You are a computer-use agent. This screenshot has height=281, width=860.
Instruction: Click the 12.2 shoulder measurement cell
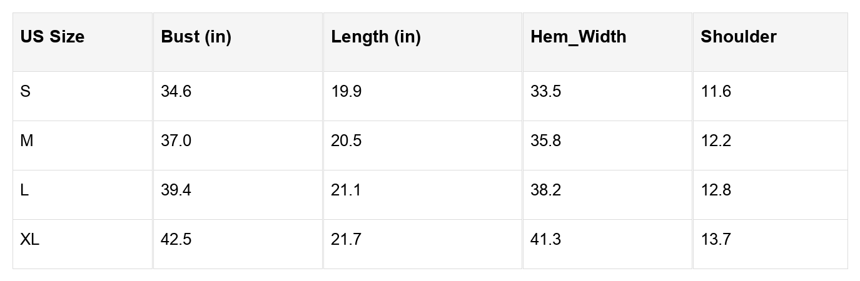[716, 141]
